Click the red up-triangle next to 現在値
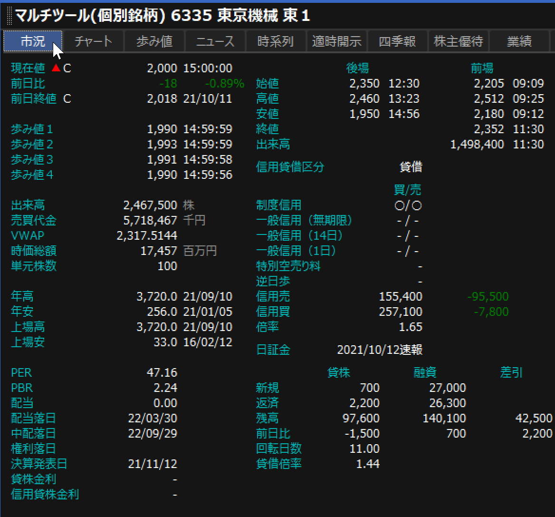 click(56, 68)
